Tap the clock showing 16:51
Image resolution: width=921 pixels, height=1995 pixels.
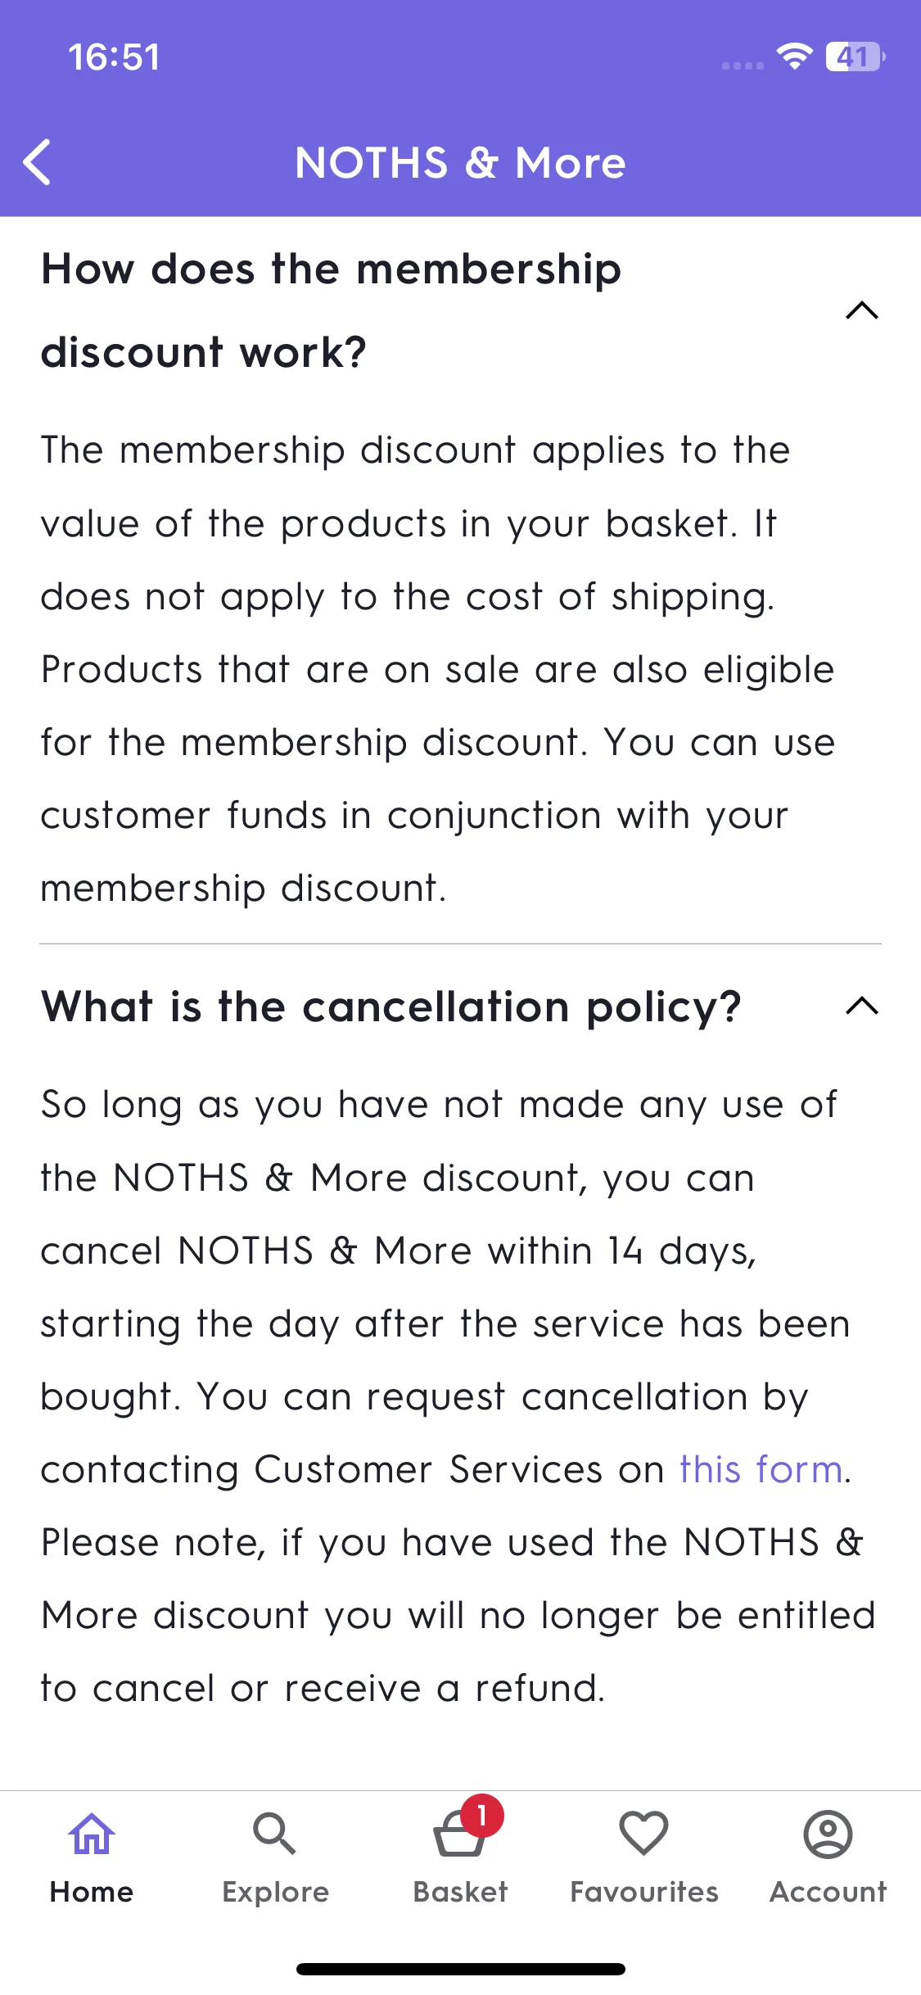pos(114,57)
